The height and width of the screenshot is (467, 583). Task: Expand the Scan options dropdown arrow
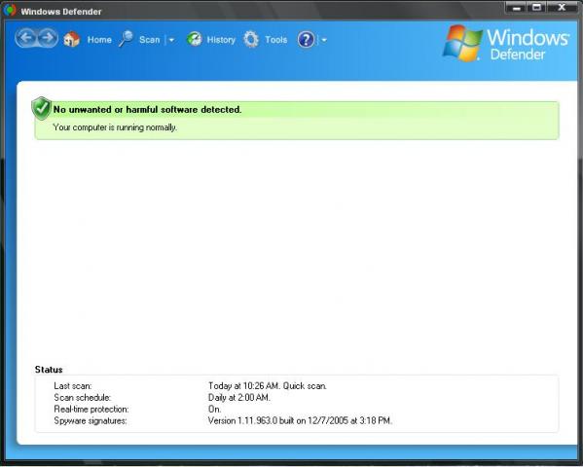[x=171, y=40]
